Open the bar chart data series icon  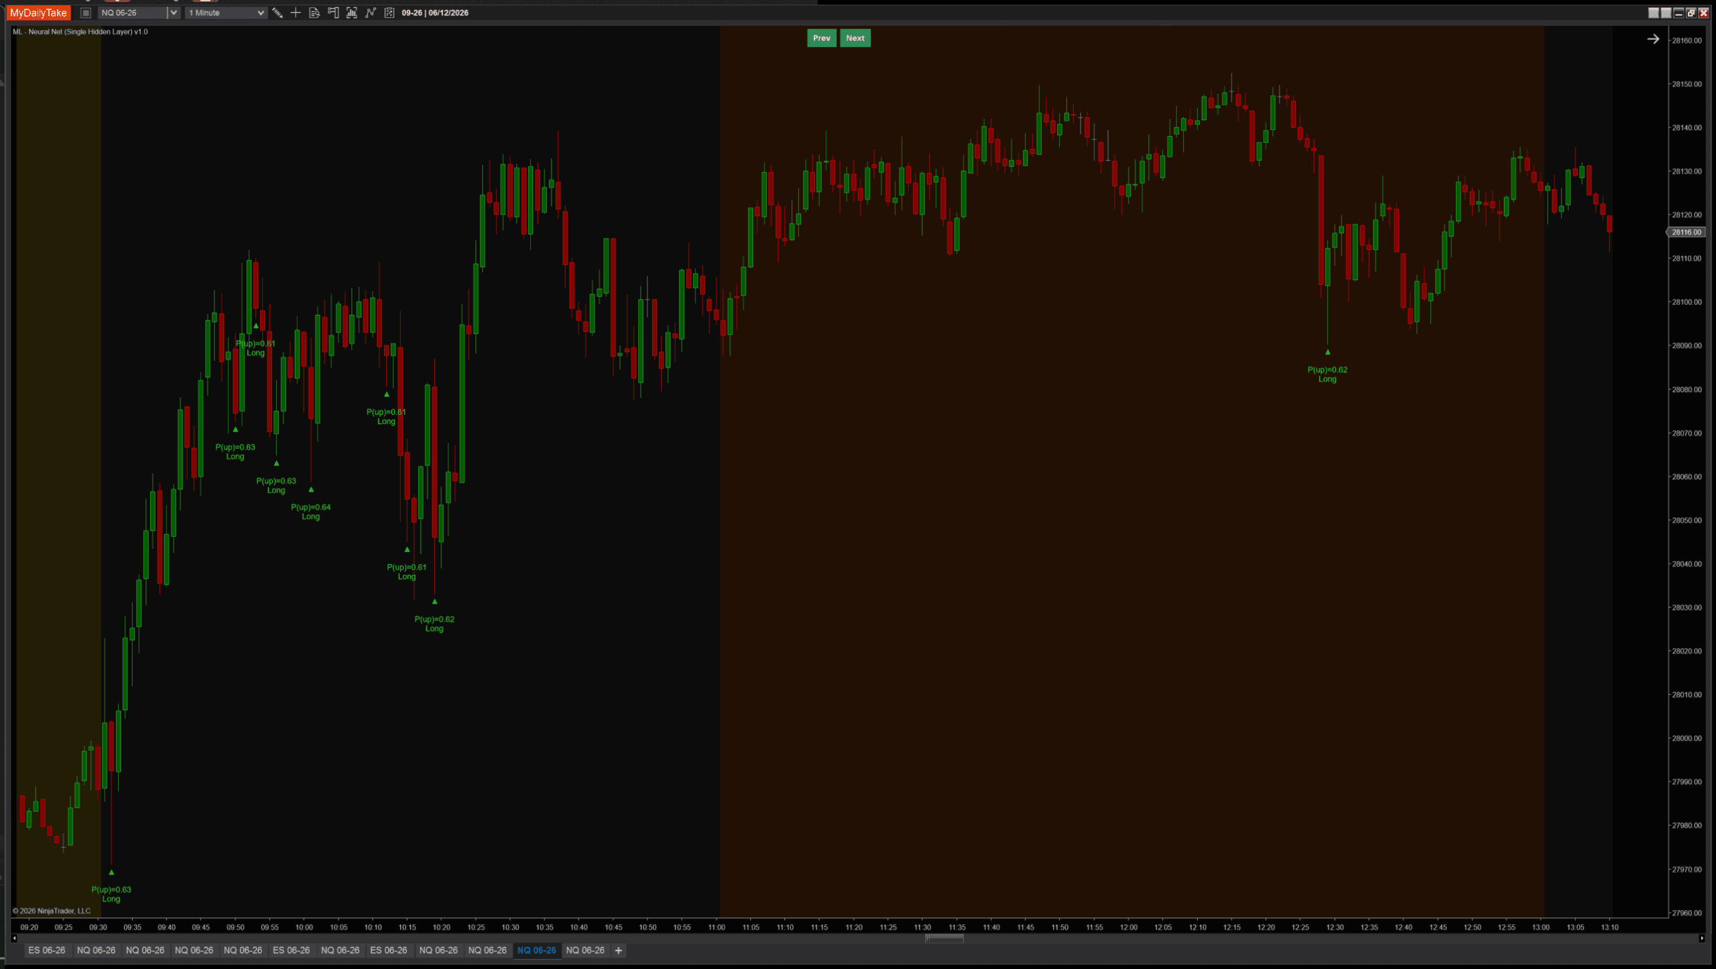(x=352, y=13)
